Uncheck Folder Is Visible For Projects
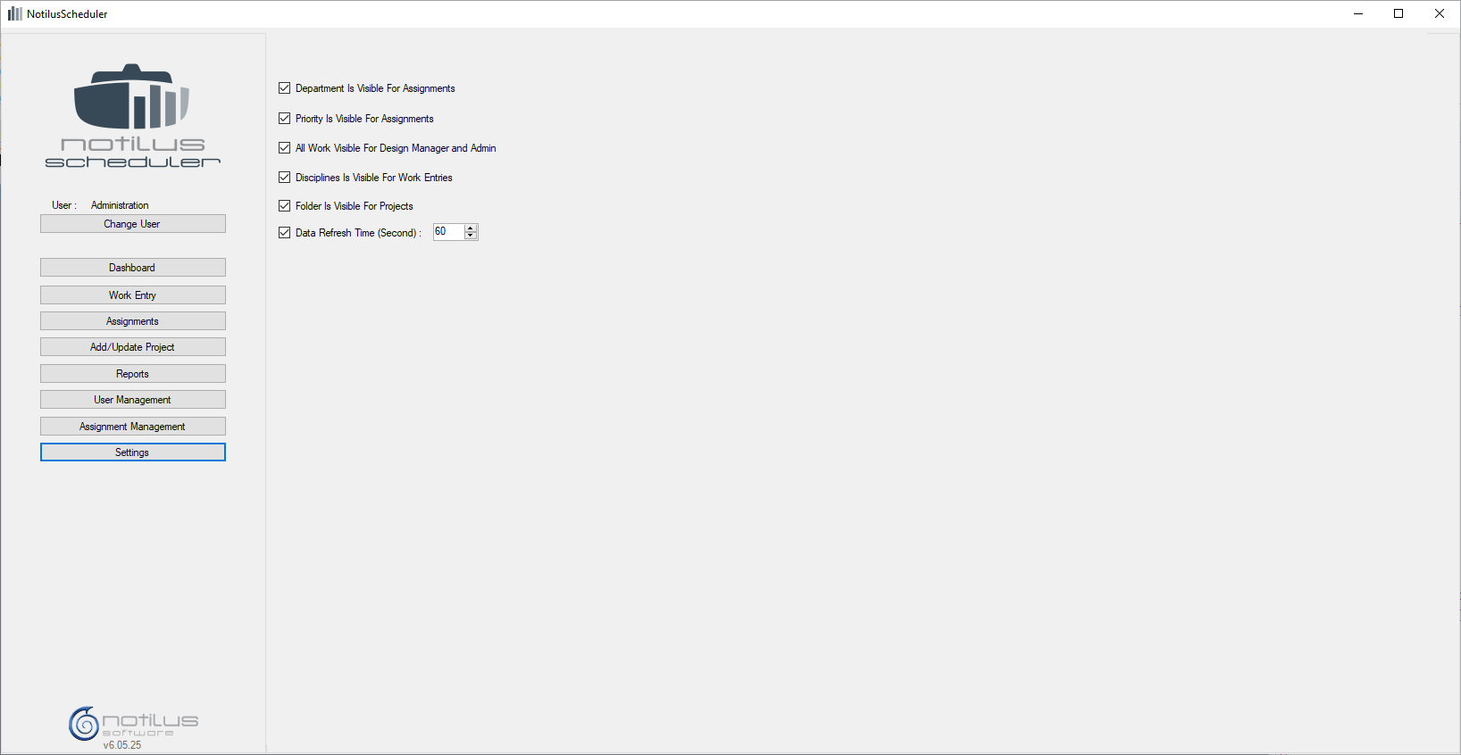The height and width of the screenshot is (755, 1461). [x=285, y=206]
